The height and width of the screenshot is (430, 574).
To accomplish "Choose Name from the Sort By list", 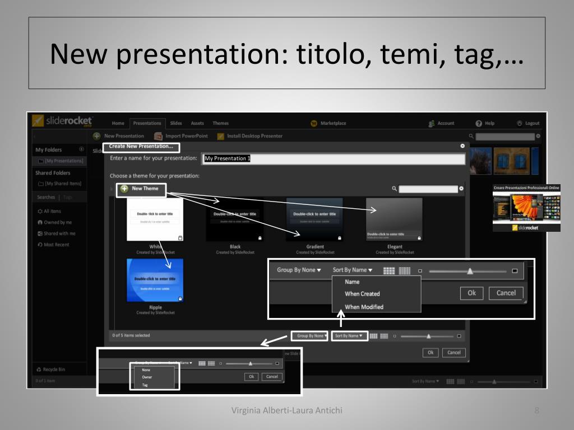I will 352,282.
